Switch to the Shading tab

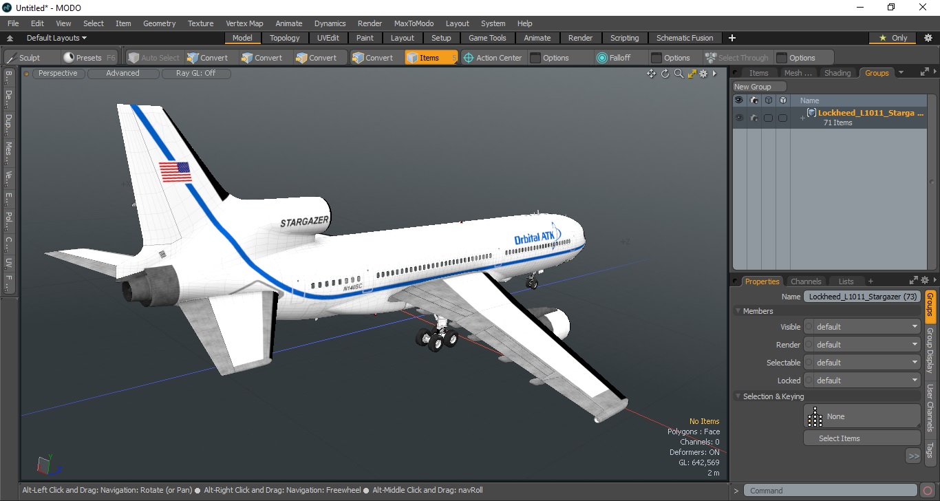point(837,73)
